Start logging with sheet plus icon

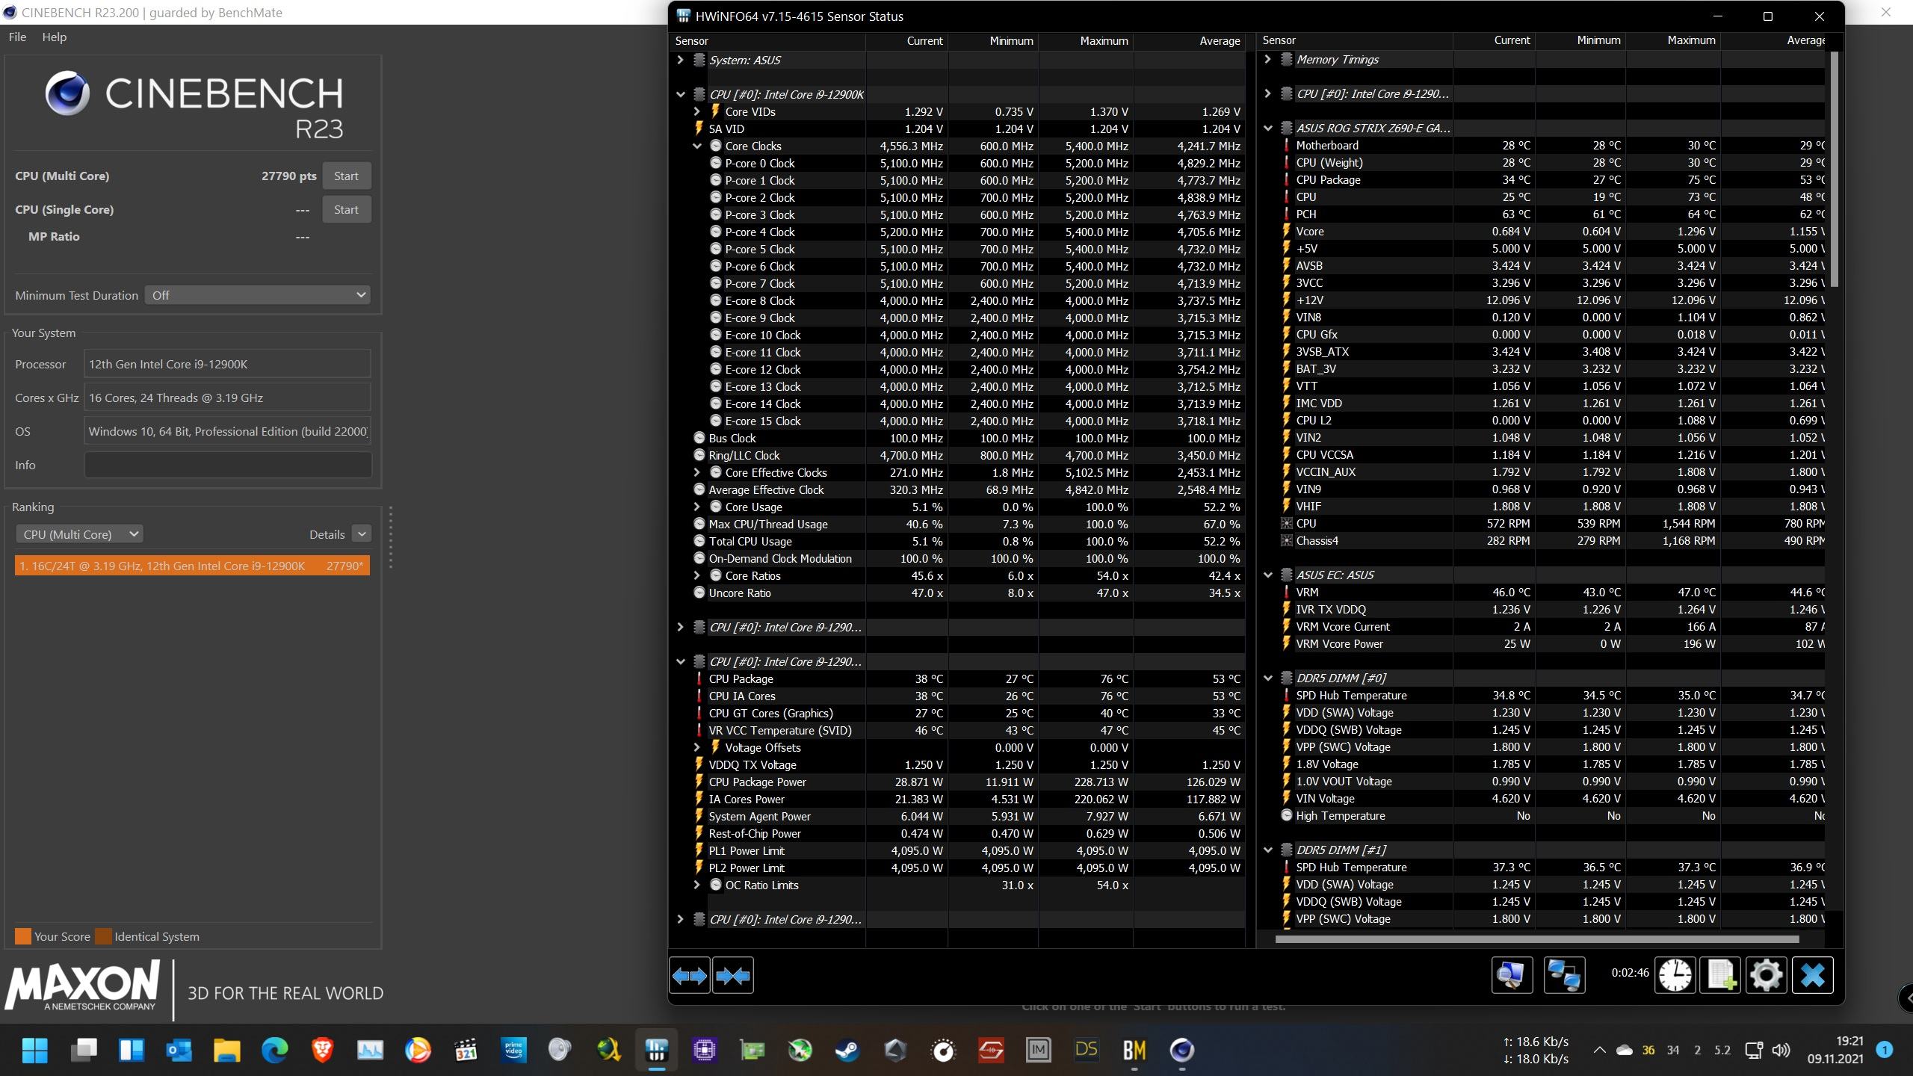[x=1721, y=975]
